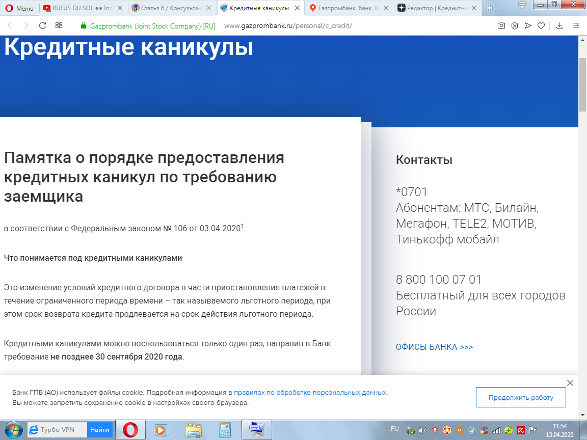
Task: Close the Кредитные каникулы tab
Action: (297, 8)
